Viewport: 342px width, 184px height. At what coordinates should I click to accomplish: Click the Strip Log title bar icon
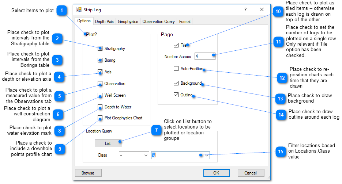point(79,10)
